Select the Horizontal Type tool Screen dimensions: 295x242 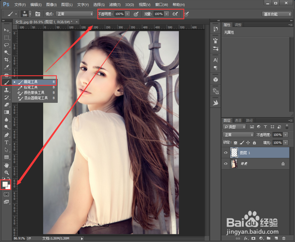(6, 142)
